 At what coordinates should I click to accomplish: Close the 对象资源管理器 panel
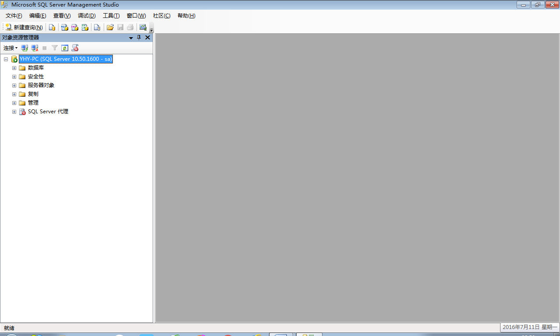coord(147,38)
